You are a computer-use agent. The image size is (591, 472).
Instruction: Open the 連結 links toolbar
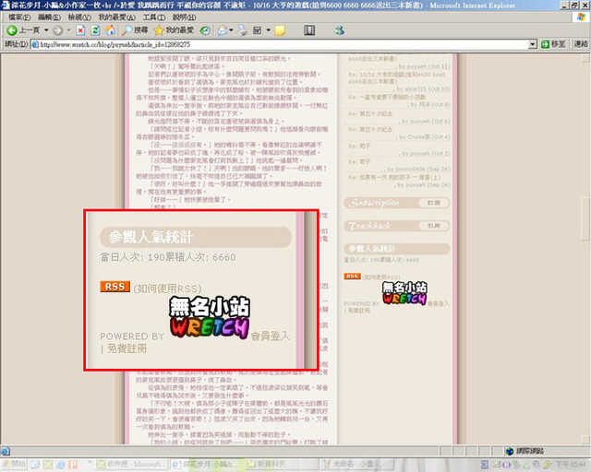pos(581,44)
